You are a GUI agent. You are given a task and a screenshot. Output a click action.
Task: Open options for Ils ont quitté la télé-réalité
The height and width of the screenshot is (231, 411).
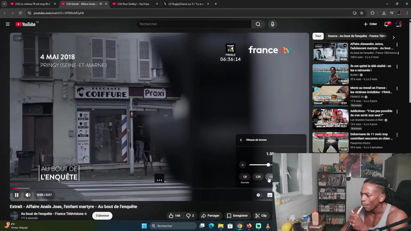coord(397,67)
